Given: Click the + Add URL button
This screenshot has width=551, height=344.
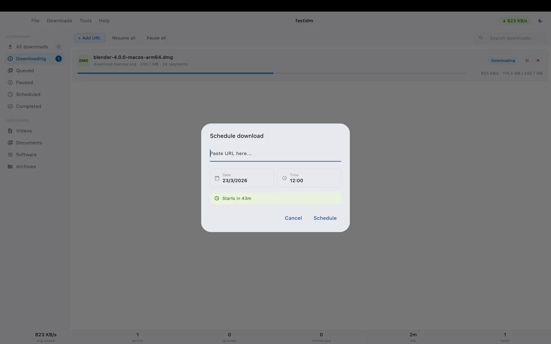Looking at the screenshot, I should 89,38.
